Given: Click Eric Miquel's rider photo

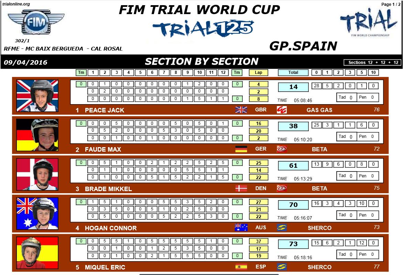Looking at the screenshot, I should pyautogui.click(x=37, y=253).
